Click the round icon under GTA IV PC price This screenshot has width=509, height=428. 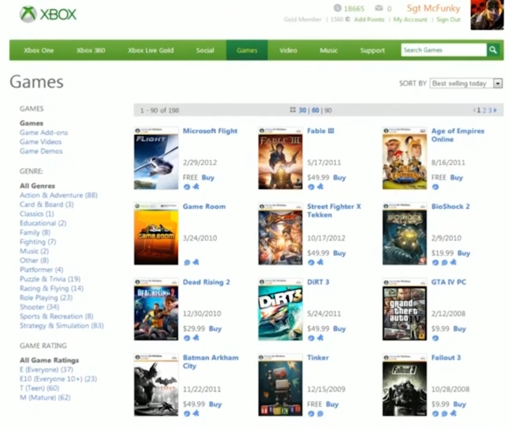tap(435, 338)
